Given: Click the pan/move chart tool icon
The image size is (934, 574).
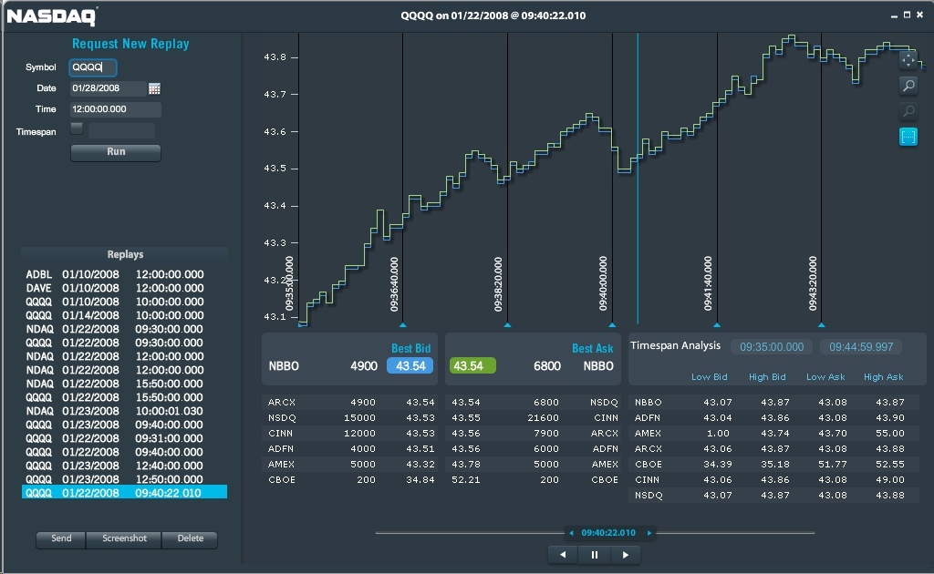Looking at the screenshot, I should coord(908,60).
